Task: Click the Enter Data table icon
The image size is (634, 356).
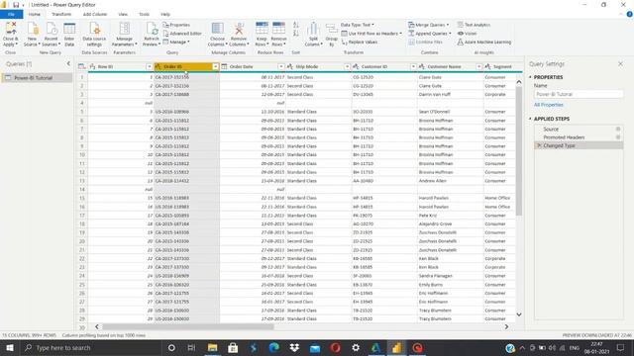Action: click(x=69, y=30)
